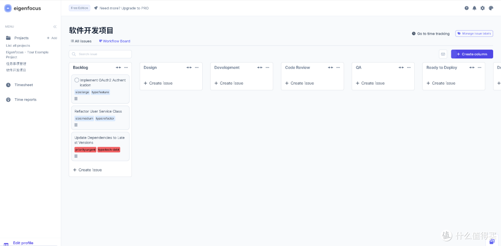Viewport: 501px width, 246px height.
Task: Click the size:large label tag
Action: click(82, 92)
